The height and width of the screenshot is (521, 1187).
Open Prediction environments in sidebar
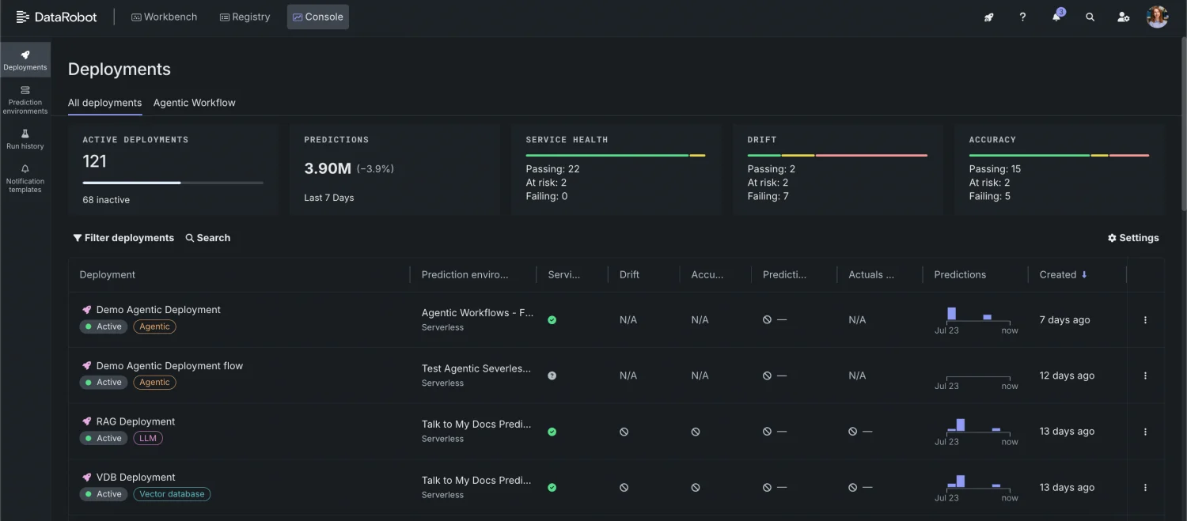coord(25,100)
